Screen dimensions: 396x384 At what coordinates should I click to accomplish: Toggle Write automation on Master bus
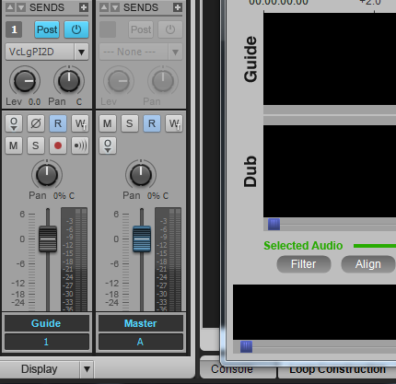(x=174, y=123)
